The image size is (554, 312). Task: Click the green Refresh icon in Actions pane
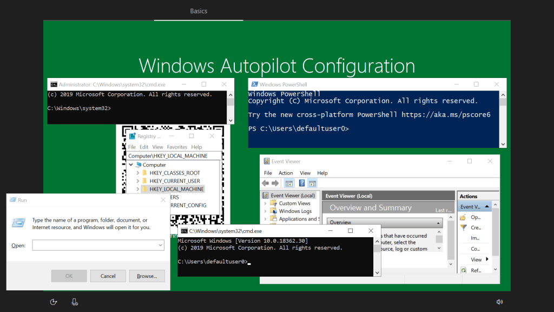click(463, 270)
